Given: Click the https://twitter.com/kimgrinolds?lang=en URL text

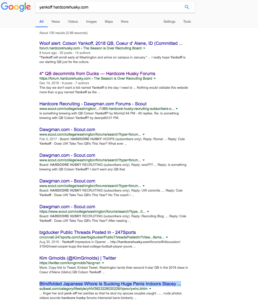Looking at the screenshot, I should pyautogui.click(x=70, y=263).
